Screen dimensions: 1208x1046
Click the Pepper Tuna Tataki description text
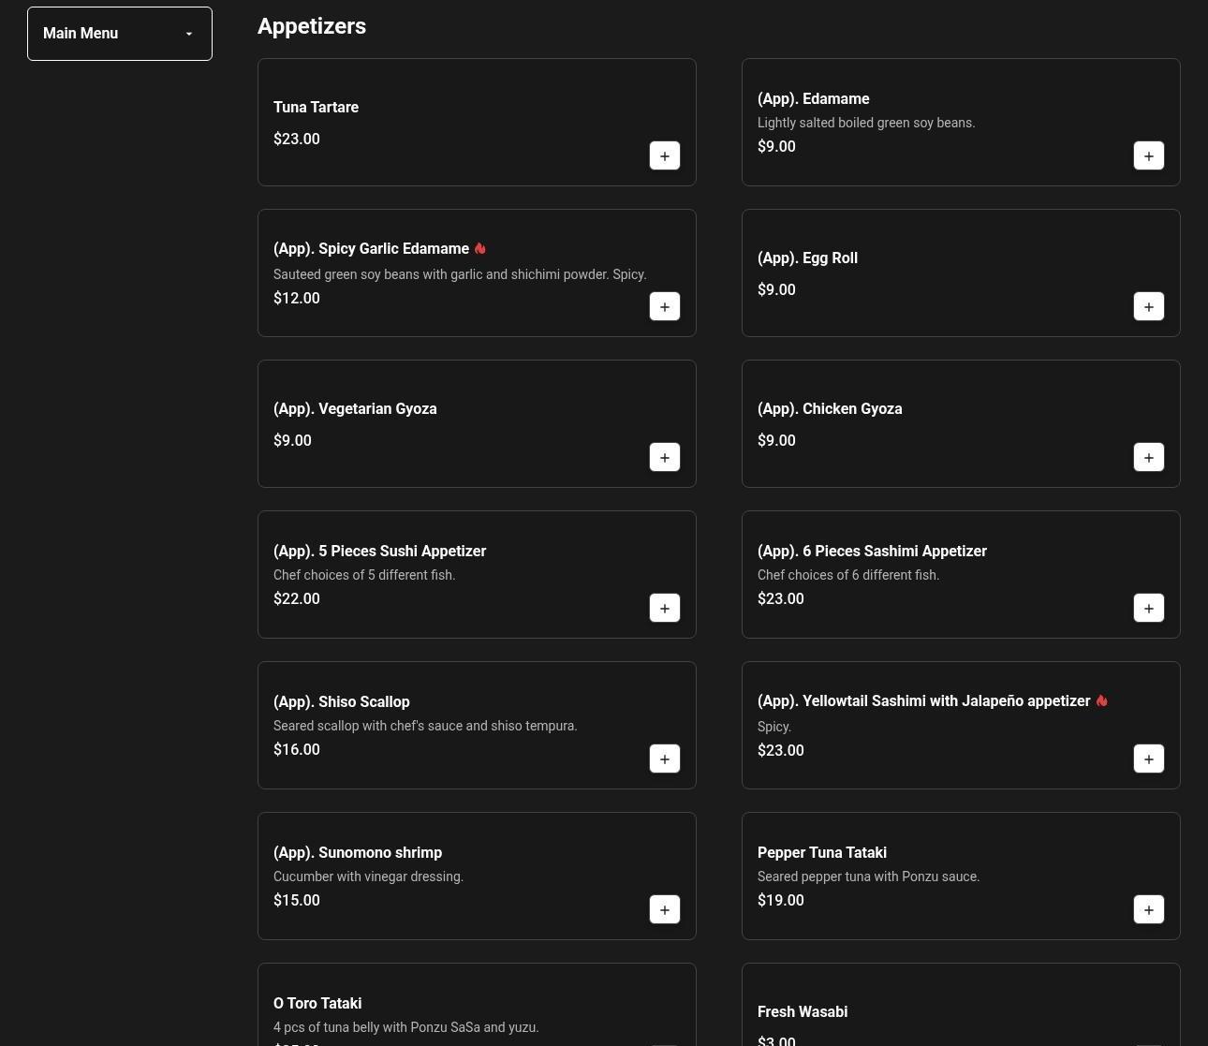click(868, 877)
